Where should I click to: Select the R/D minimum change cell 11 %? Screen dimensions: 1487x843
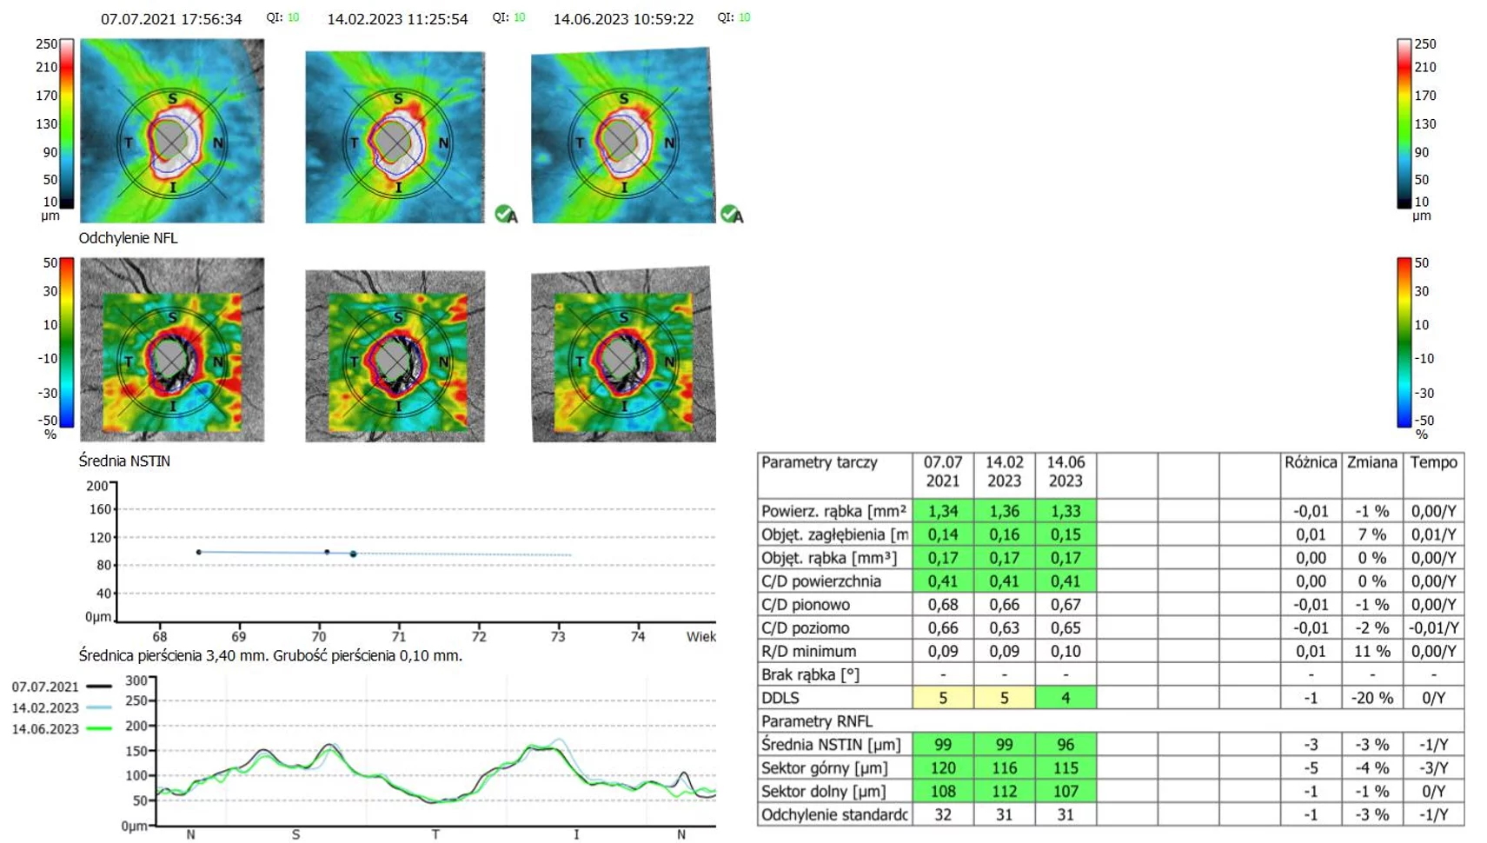click(1372, 651)
